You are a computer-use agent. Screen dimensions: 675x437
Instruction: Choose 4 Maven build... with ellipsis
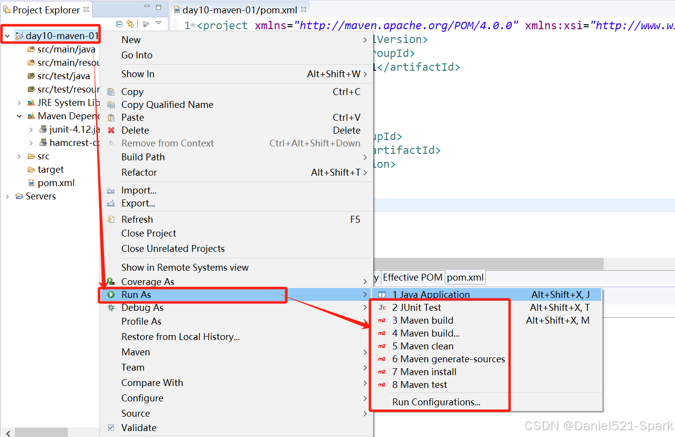(x=486, y=333)
